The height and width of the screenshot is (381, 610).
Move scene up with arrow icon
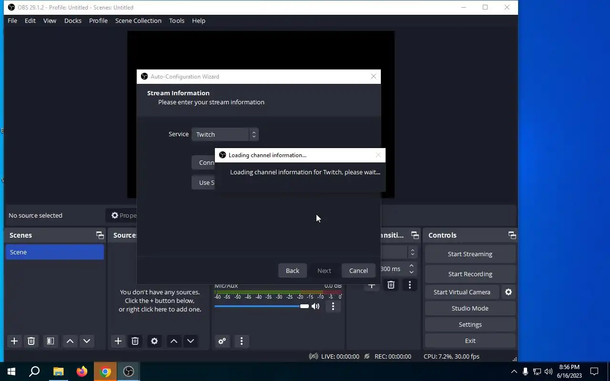(70, 341)
